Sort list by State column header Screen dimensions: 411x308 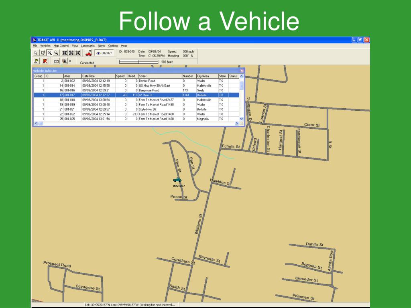point(223,76)
